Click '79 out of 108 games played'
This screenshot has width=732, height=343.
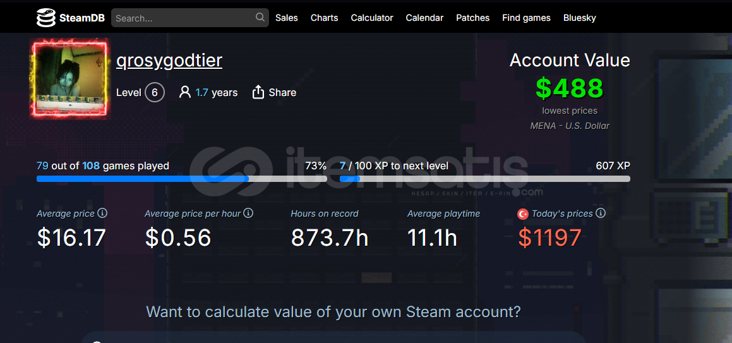103,165
